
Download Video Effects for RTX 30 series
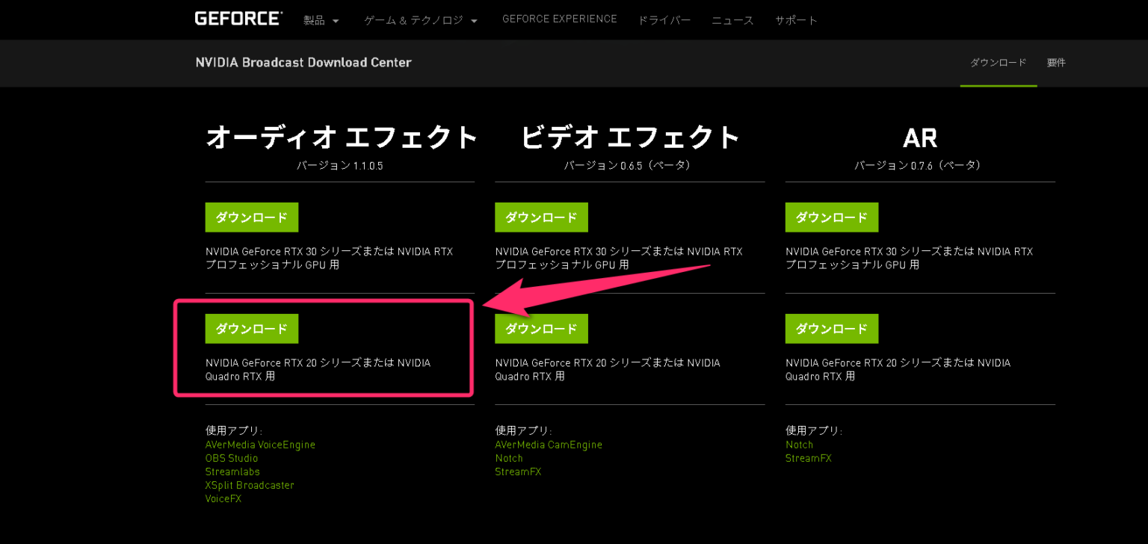[541, 217]
